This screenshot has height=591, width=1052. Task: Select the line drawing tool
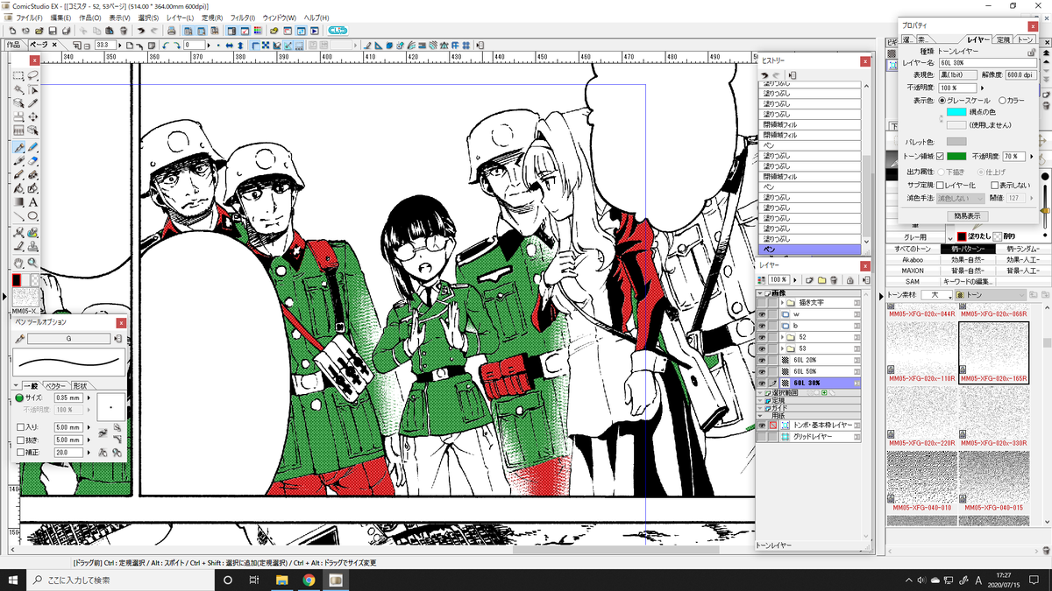(18, 215)
